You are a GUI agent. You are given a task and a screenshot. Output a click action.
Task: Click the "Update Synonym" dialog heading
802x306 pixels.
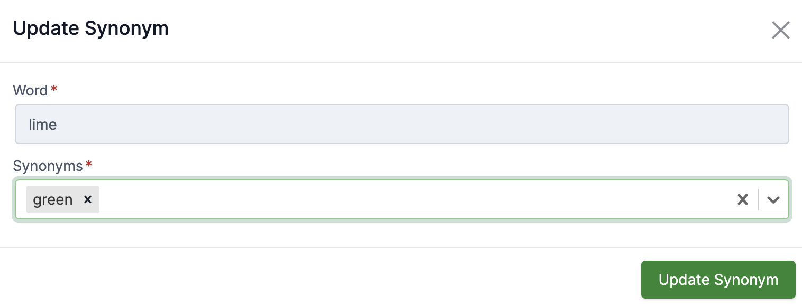point(90,28)
